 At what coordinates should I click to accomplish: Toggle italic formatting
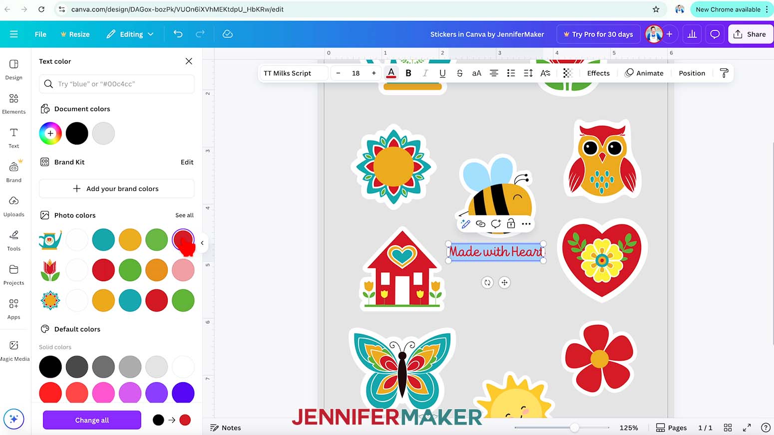pos(425,73)
